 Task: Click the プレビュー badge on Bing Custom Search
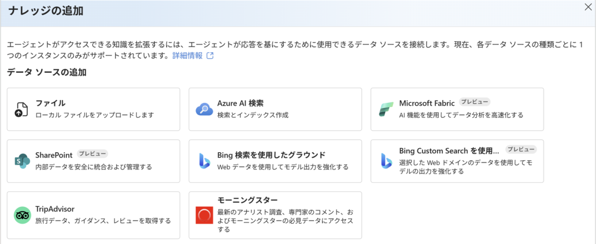coord(521,149)
